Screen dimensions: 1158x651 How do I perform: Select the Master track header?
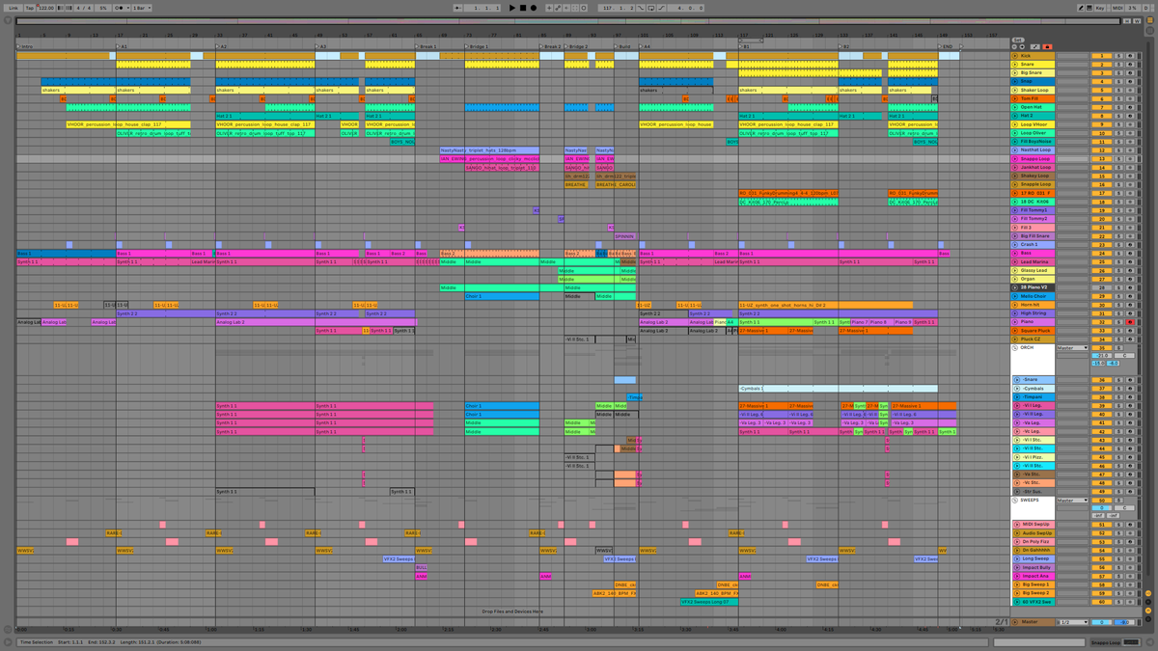[x=1033, y=622]
